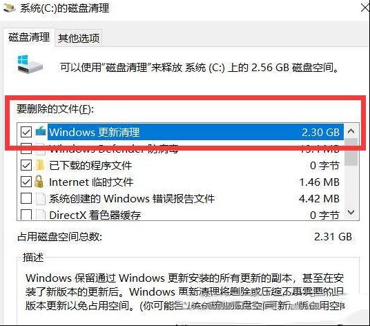Click the DirectX shader cache file icon
This screenshot has height=326, width=370.
point(40,214)
